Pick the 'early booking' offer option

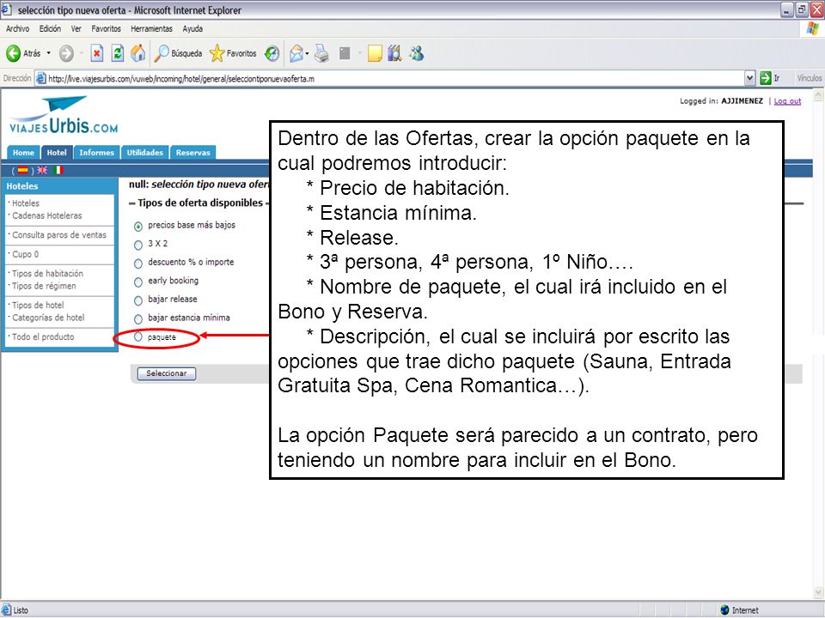coord(138,282)
